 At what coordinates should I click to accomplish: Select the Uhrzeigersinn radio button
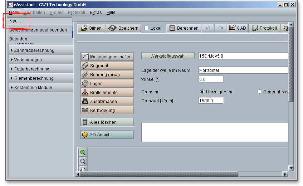202,92
